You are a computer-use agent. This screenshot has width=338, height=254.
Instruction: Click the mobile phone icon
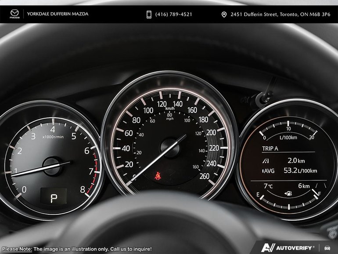149,15
